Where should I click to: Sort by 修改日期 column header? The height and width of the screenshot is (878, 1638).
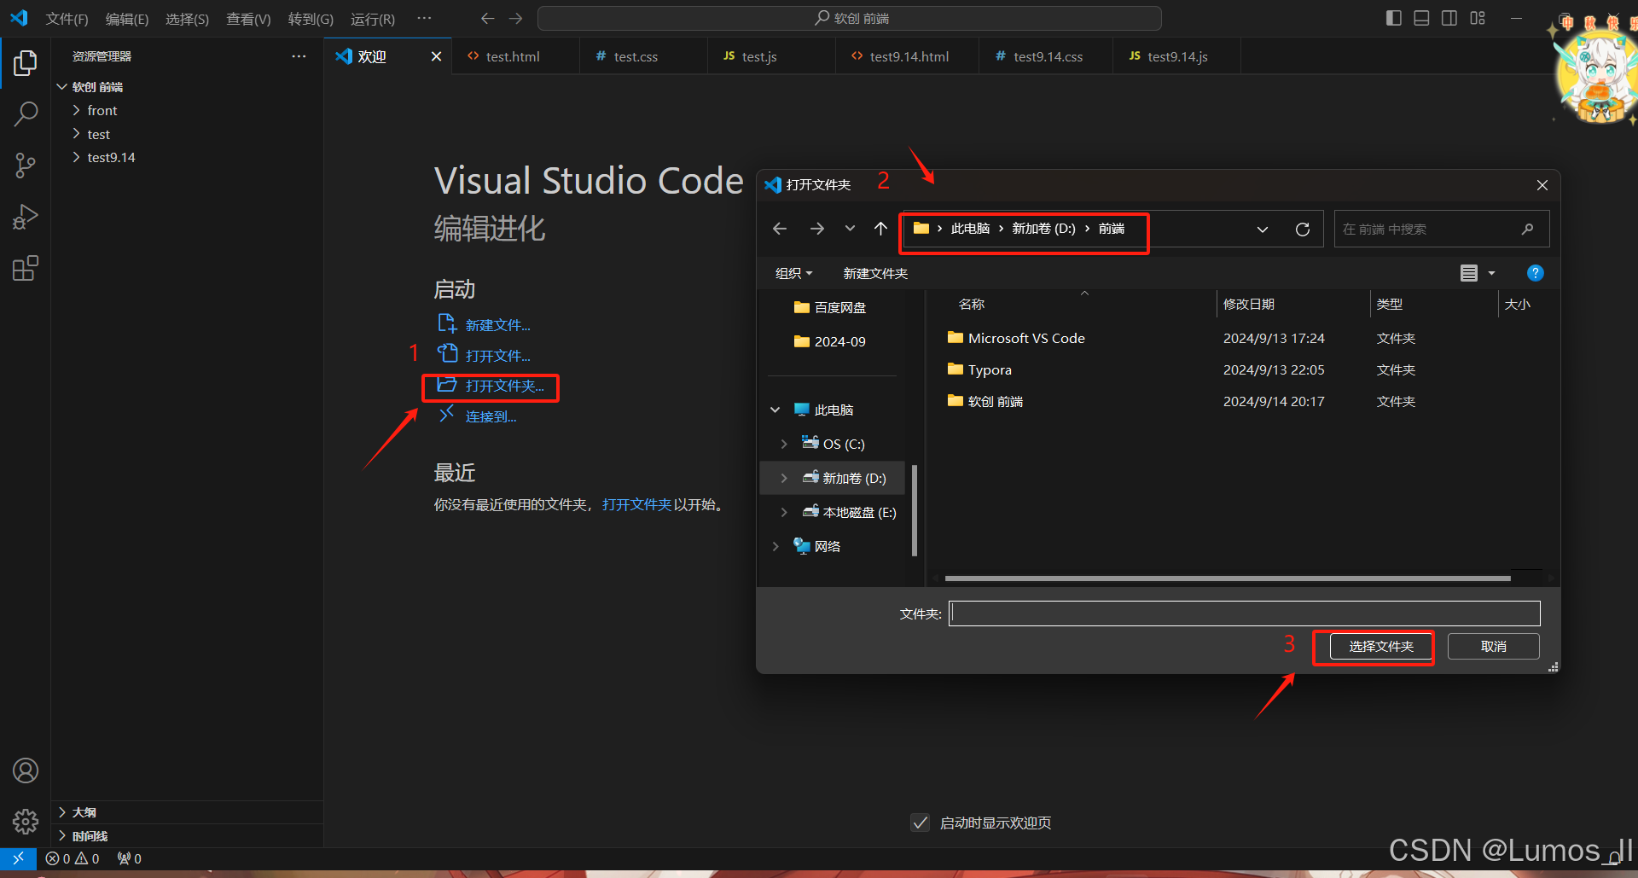coord(1249,304)
